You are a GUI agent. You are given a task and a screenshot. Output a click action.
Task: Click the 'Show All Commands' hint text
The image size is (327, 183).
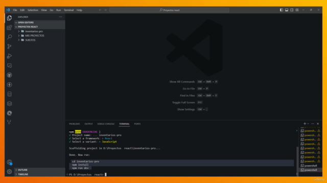(x=182, y=82)
